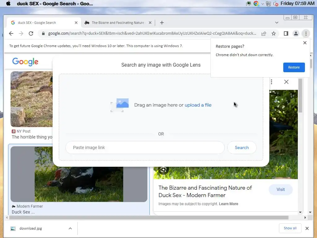This screenshot has width=317, height=238.
Task: Click the large preview duck image
Action: [x=283, y=134]
